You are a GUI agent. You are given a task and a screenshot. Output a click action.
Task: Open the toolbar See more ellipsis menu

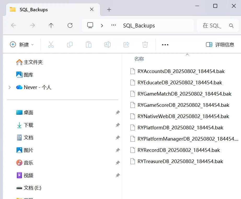tap(165, 45)
